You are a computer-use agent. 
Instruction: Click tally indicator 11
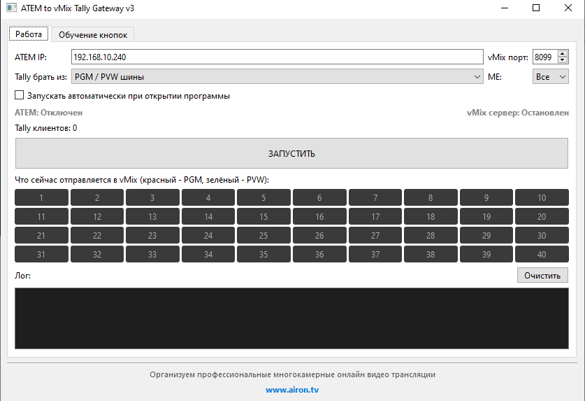[x=41, y=217]
